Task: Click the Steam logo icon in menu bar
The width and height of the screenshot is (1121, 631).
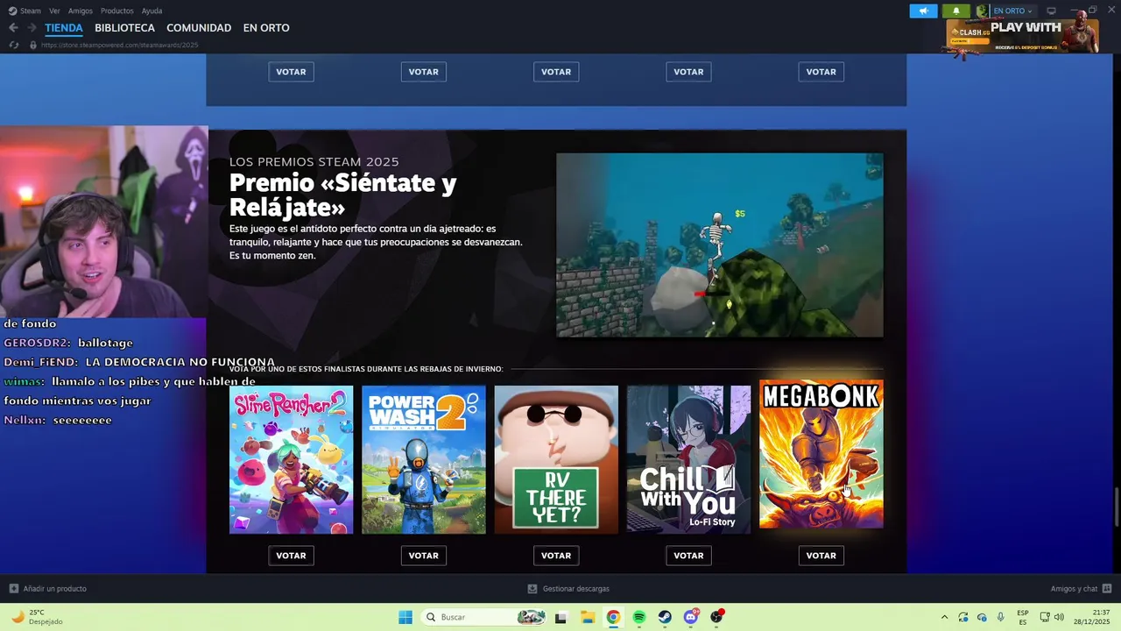Action: 13,11
